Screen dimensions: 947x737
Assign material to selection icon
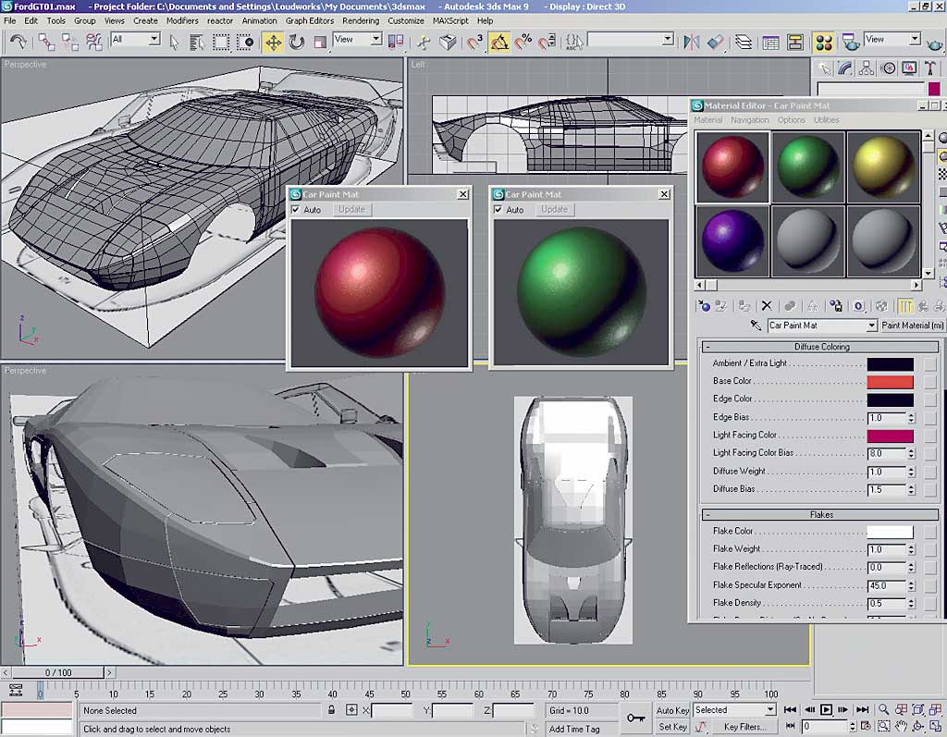pyautogui.click(x=744, y=306)
